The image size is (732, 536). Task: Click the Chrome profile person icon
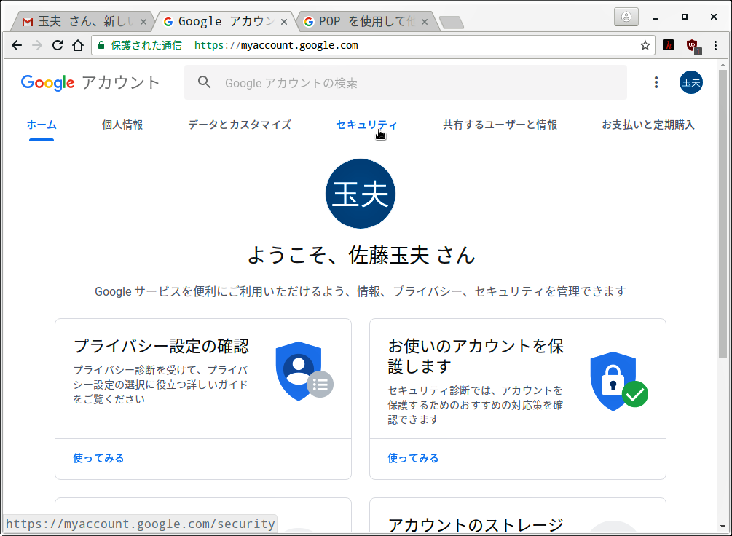click(x=626, y=17)
